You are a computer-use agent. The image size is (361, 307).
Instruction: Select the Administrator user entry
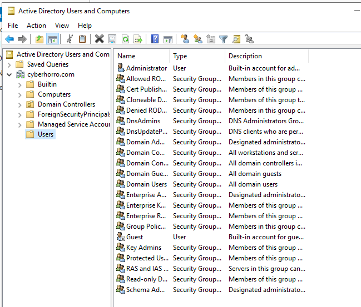pyautogui.click(x=146, y=68)
